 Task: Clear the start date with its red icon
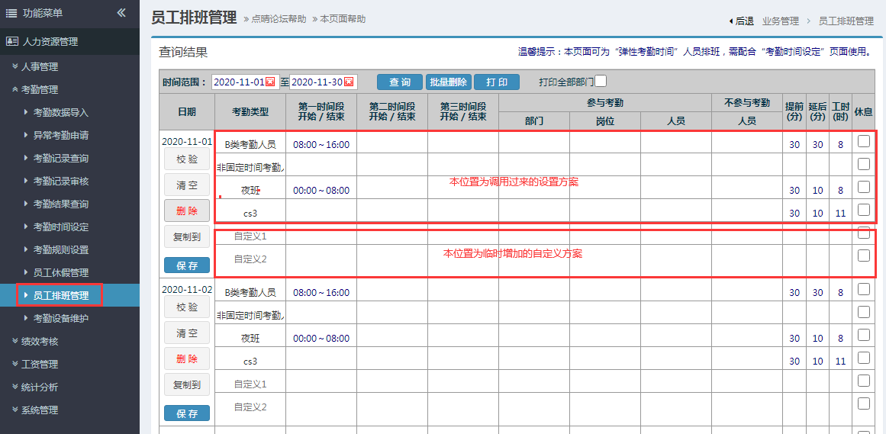click(x=270, y=82)
